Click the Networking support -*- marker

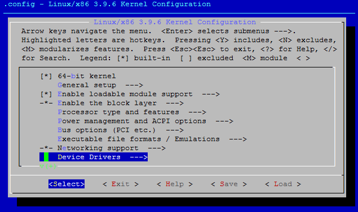[46, 148]
